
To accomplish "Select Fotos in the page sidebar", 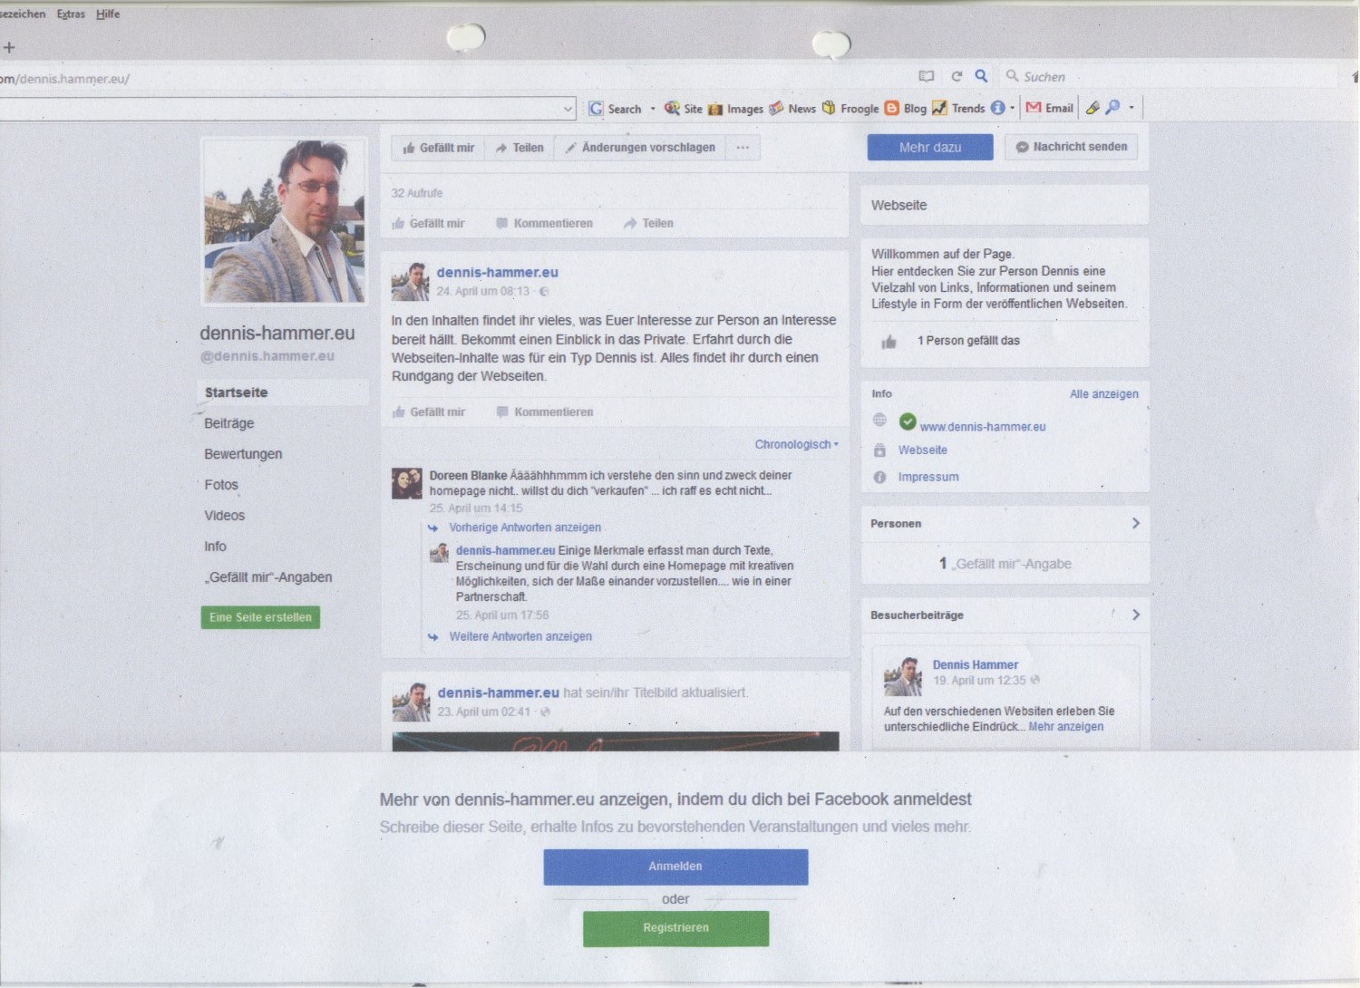I will [221, 485].
